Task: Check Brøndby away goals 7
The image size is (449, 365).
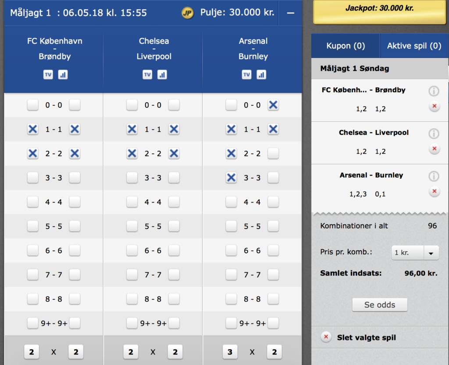Action: click(75, 275)
